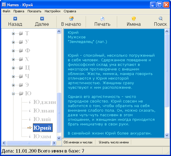Expand the Х letter node

[x=13, y=60]
